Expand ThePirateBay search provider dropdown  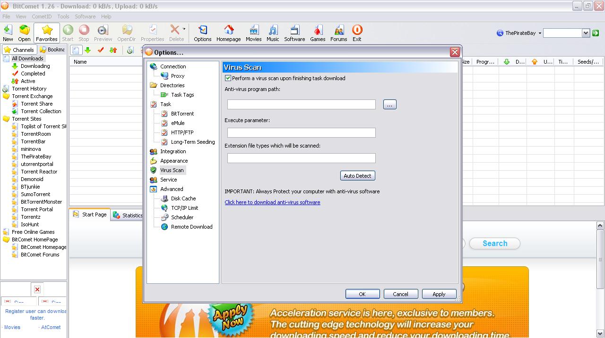pyautogui.click(x=540, y=33)
